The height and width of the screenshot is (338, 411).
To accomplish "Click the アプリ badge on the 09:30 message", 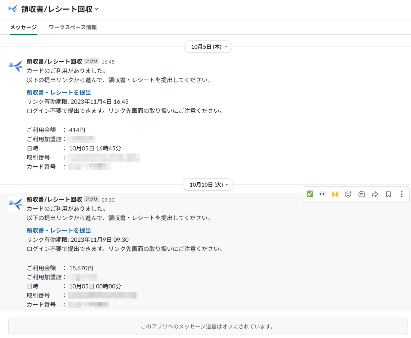I will point(91,199).
